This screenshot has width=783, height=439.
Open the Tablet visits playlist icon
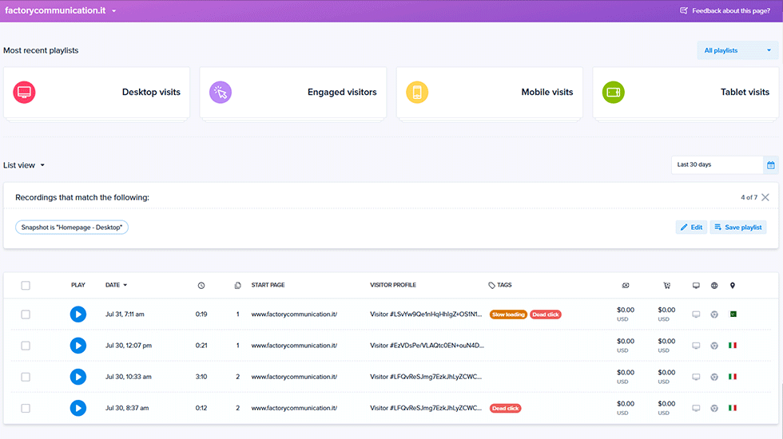tap(614, 93)
